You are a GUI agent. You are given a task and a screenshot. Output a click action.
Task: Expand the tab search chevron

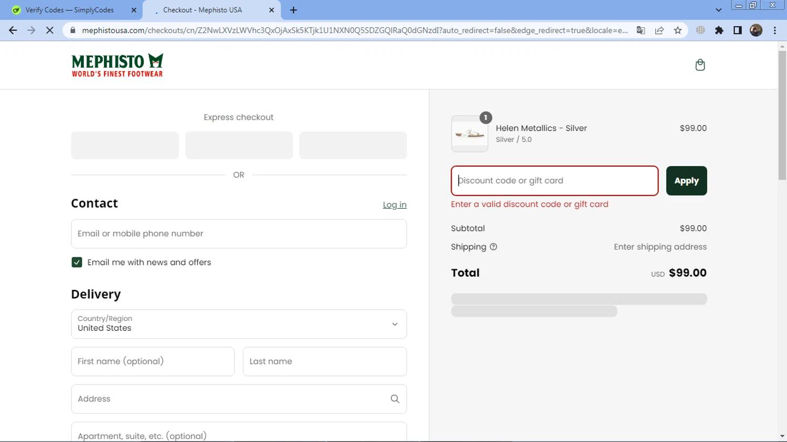coord(718,10)
